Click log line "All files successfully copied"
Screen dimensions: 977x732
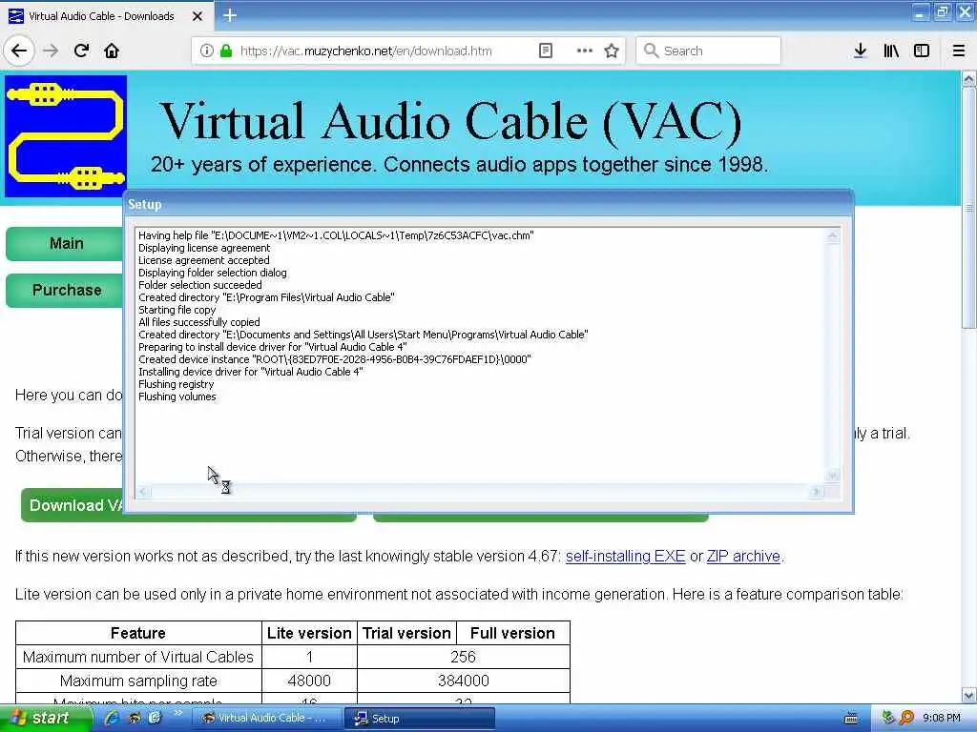[198, 322]
